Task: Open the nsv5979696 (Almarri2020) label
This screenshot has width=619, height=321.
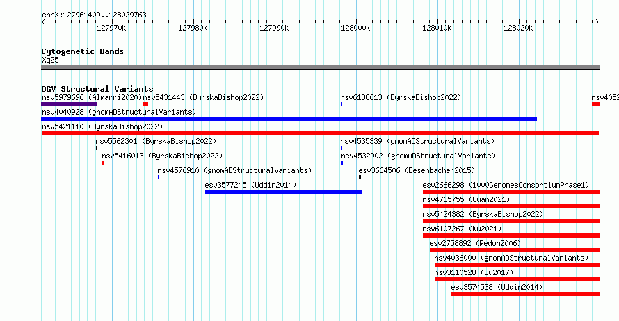Action: pos(92,97)
